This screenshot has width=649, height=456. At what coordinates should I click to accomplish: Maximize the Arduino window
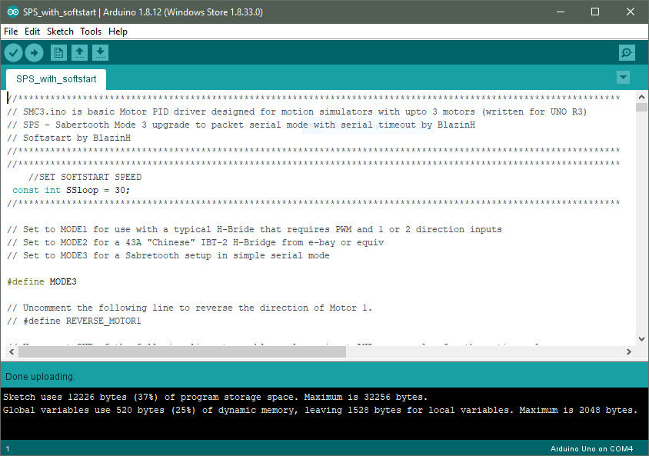click(595, 12)
